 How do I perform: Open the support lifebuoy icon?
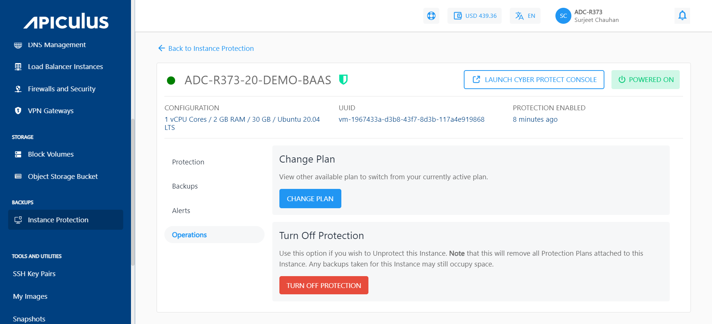431,16
